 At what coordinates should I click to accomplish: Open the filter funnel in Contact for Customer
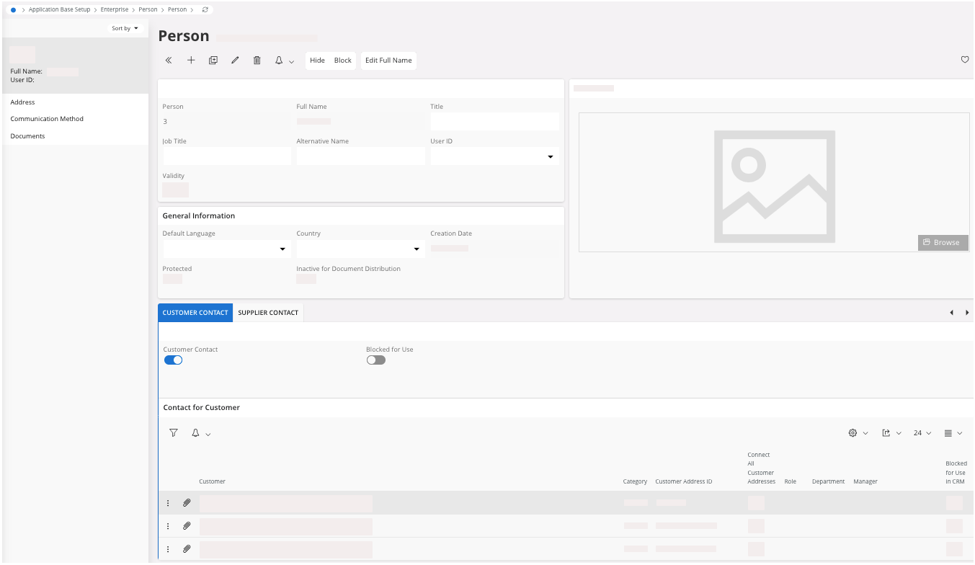click(x=174, y=433)
